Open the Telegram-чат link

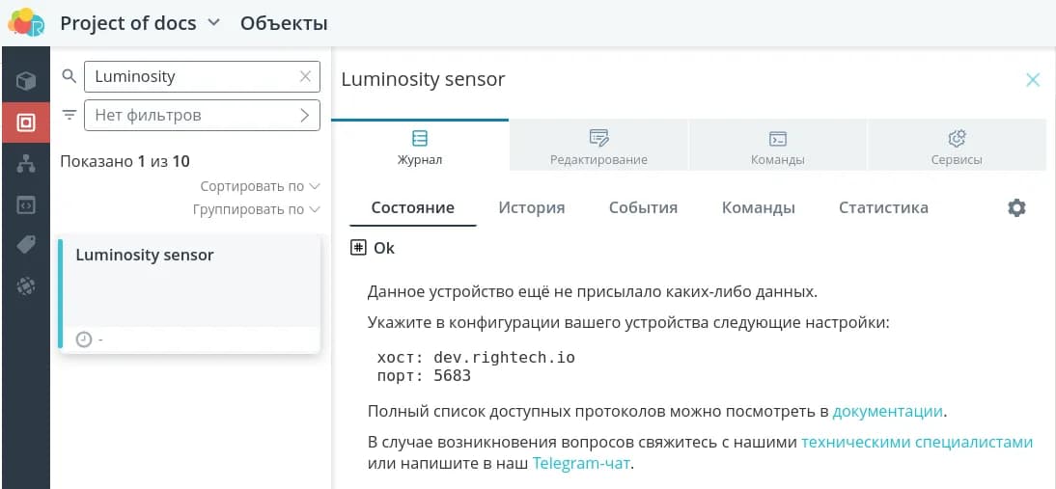pos(582,463)
